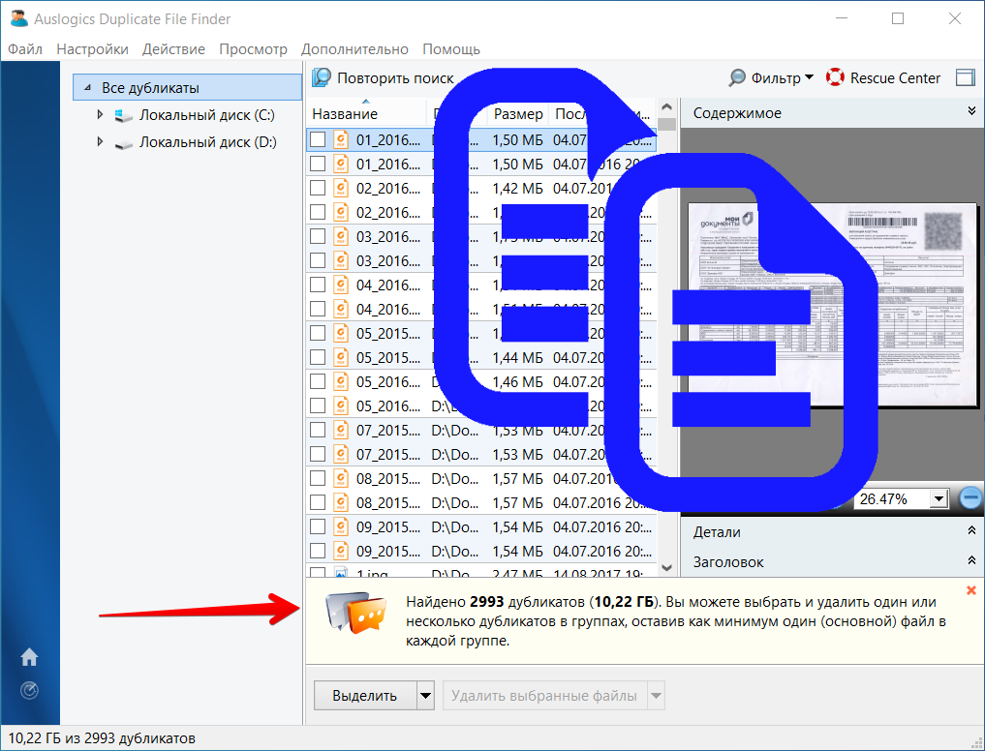The width and height of the screenshot is (985, 751).
Task: Select the Локальный диск (C:) tree item
Action: click(206, 115)
